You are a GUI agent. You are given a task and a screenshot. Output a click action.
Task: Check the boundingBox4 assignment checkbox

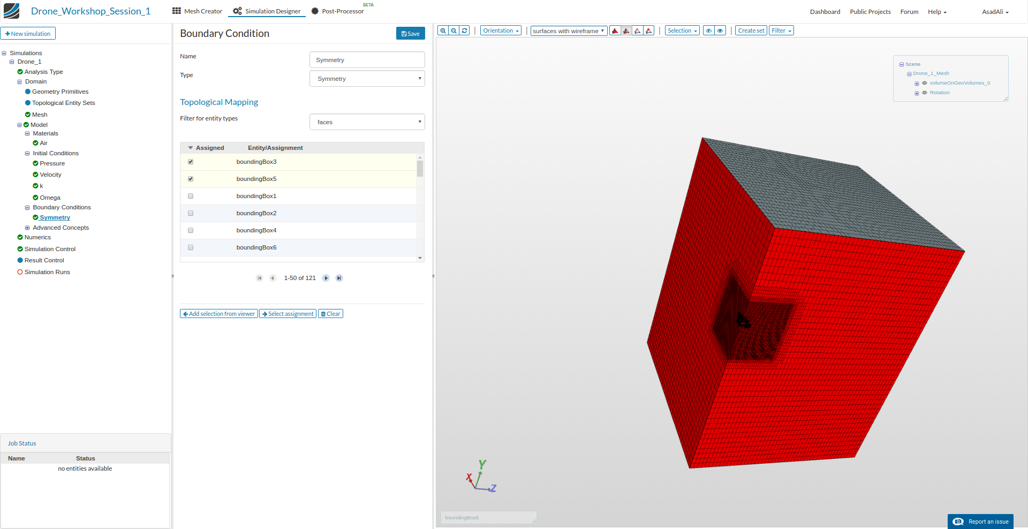click(x=191, y=230)
